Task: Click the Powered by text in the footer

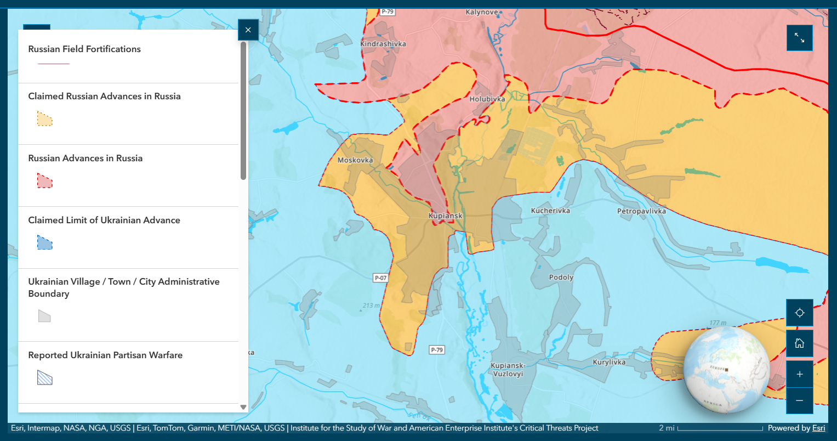Action: click(x=789, y=428)
